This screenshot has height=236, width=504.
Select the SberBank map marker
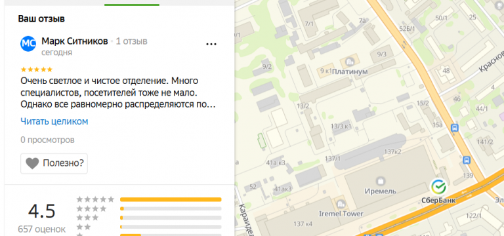click(x=438, y=186)
